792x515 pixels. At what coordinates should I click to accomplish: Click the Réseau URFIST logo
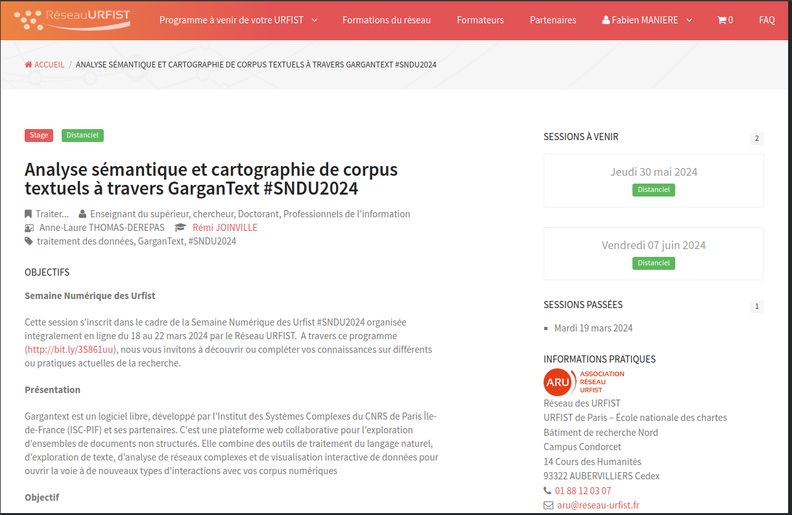(72, 19)
